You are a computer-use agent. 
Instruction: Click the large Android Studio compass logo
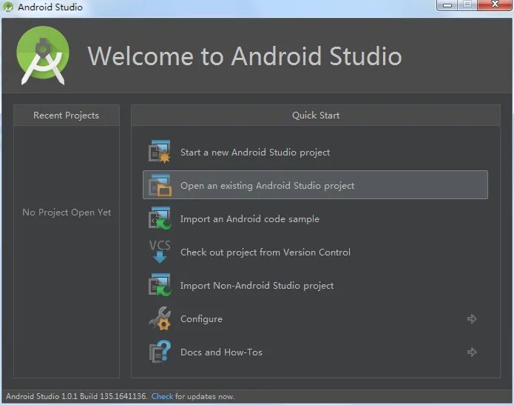click(x=43, y=56)
